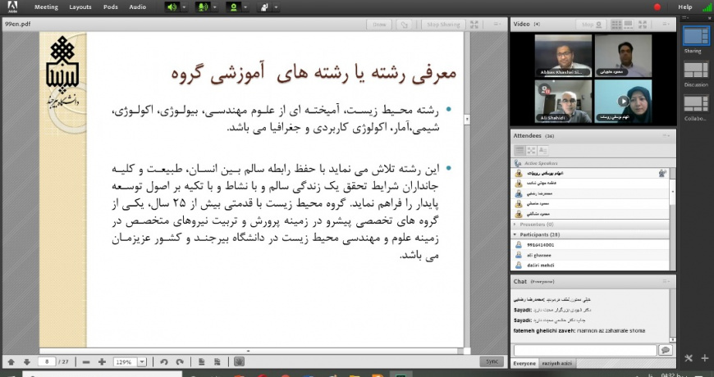Select participant daliri mehdi
The height and width of the screenshot is (377, 714).
[590, 265]
